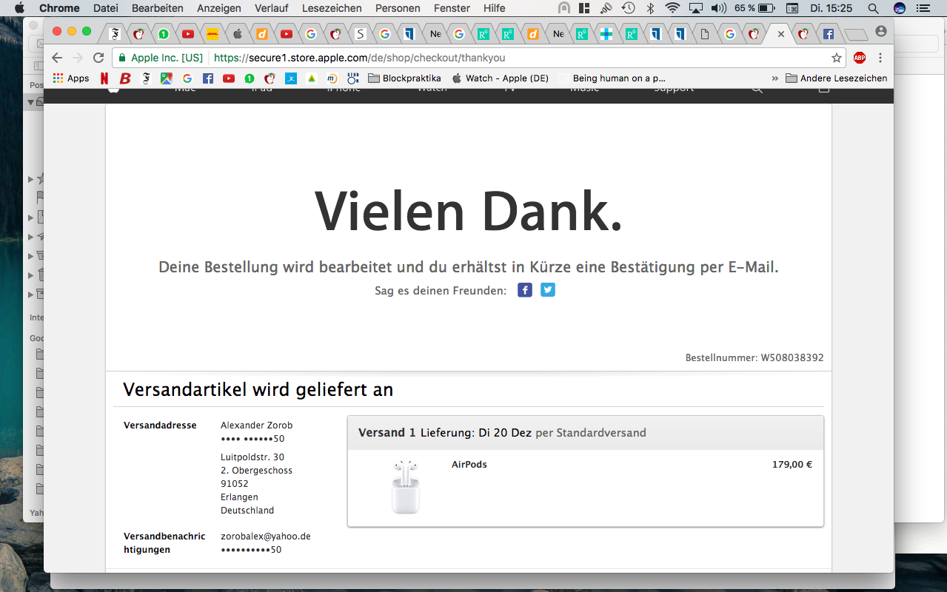The image size is (947, 592).
Task: Go back using the browser back arrow
Action: 57,58
